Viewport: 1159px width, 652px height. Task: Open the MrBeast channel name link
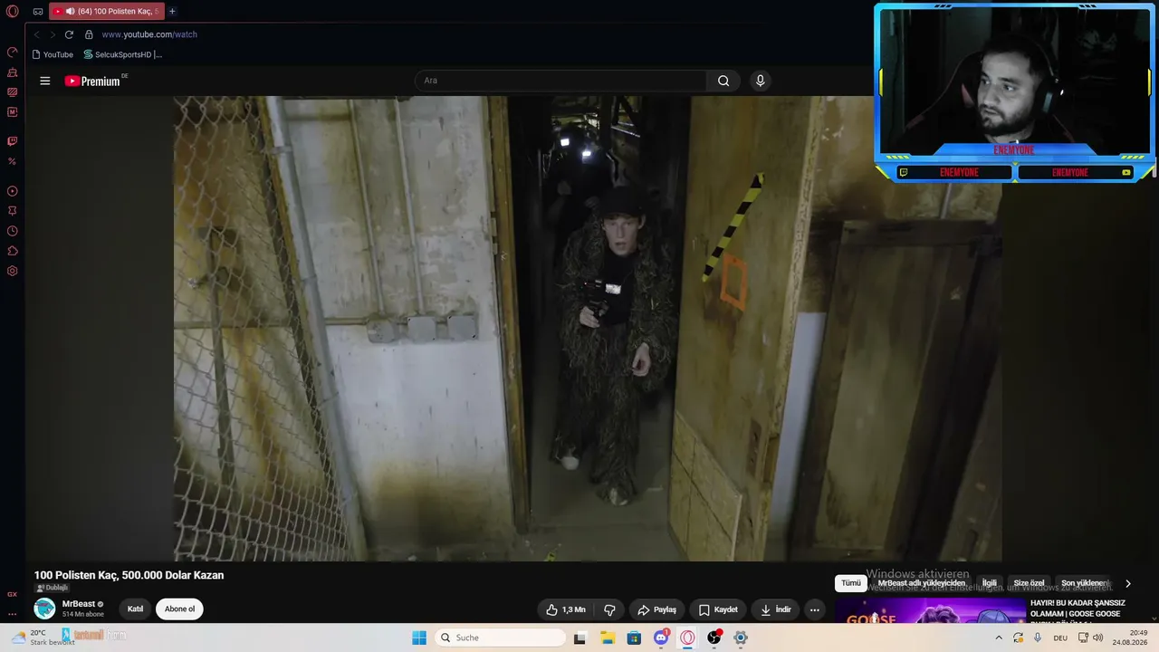79,604
